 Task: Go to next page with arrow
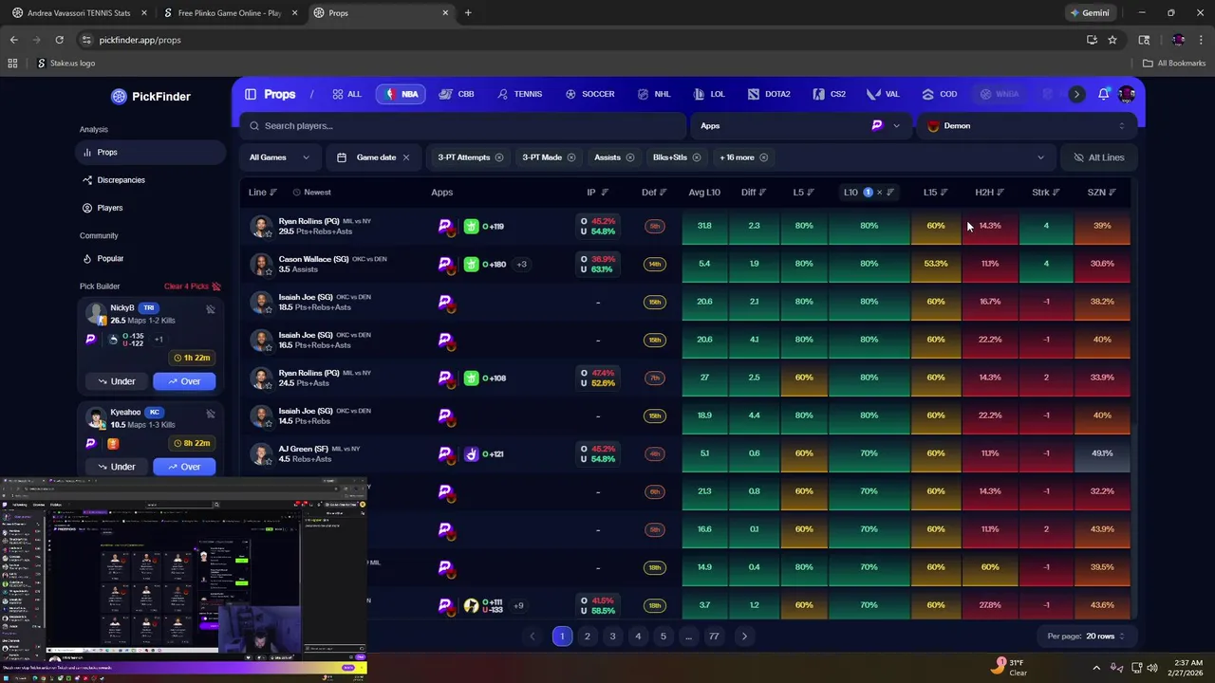pyautogui.click(x=744, y=637)
